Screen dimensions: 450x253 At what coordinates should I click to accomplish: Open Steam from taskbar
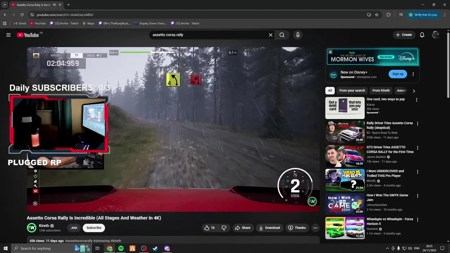[x=155, y=248]
